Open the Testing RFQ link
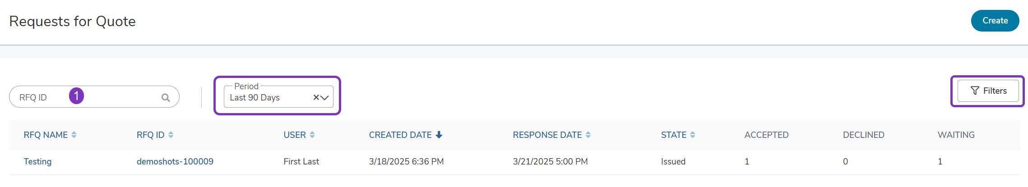Screen dimensions: 1028x187 pyautogui.click(x=37, y=161)
